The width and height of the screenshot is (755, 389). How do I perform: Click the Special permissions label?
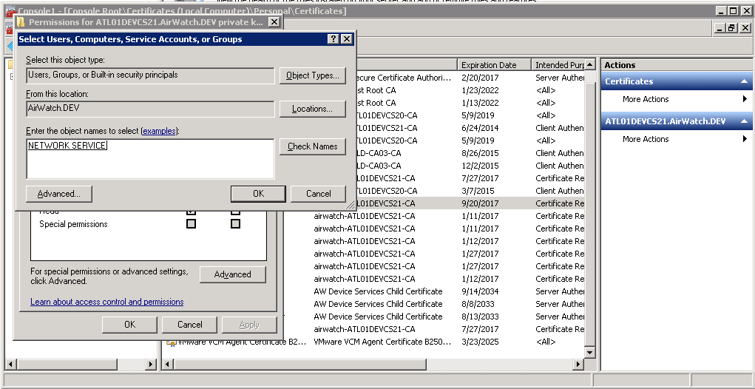(x=73, y=224)
